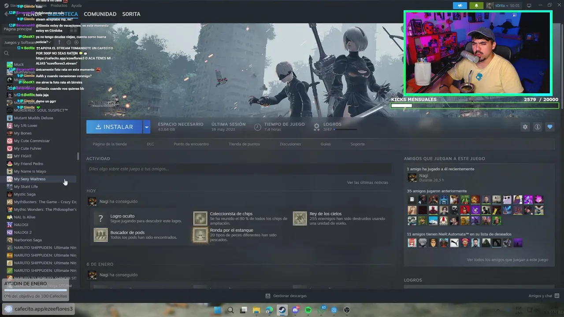Click cafecito.app/ezeeflores3 overlay link
The width and height of the screenshot is (564, 317).
tap(38, 309)
